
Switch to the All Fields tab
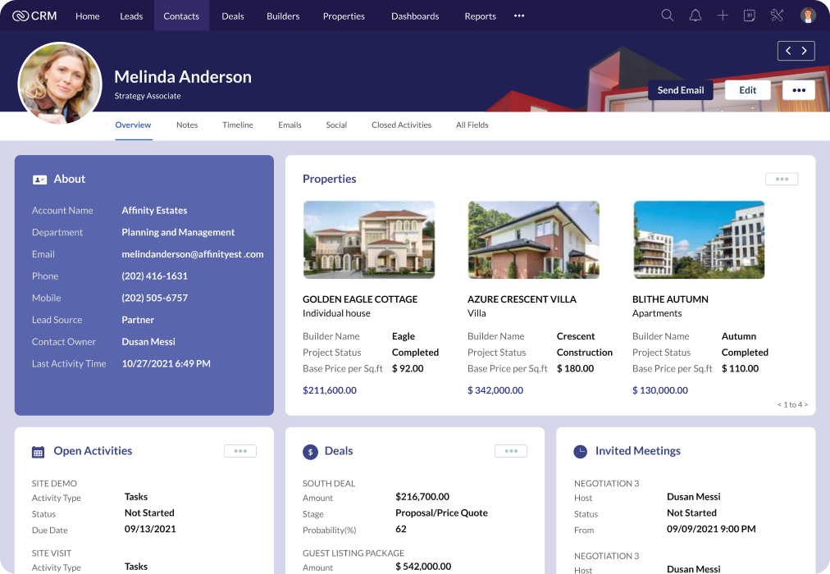click(472, 125)
